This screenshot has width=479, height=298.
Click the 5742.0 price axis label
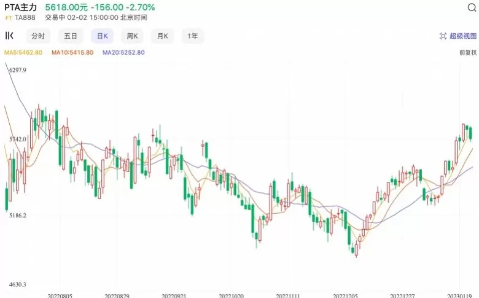pyautogui.click(x=16, y=139)
